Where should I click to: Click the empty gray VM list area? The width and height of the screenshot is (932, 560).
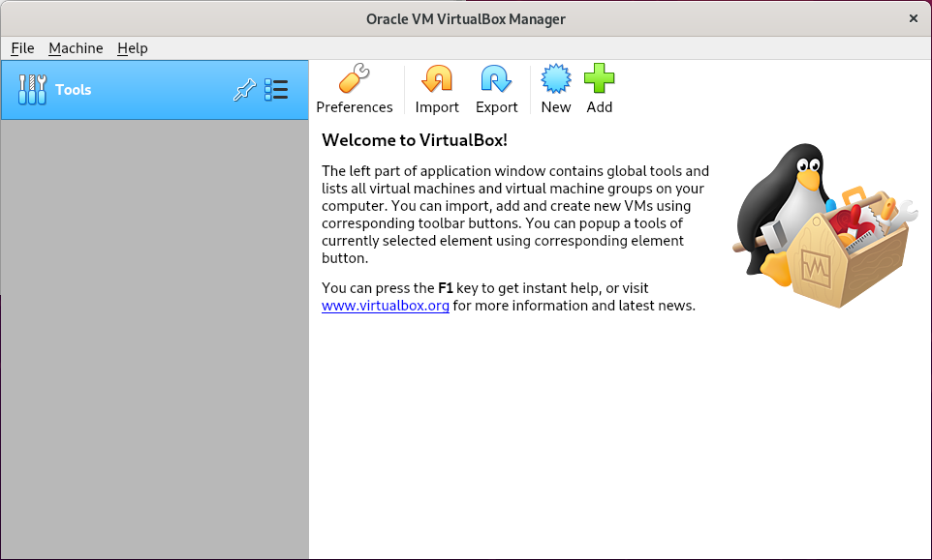(x=155, y=339)
